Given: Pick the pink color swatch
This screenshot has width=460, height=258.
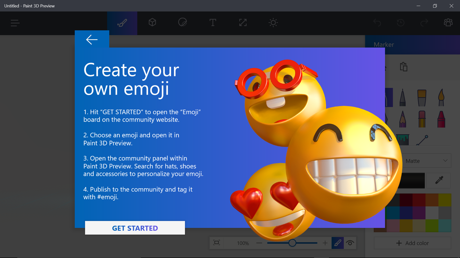Looking at the screenshot, I should click(393, 226).
